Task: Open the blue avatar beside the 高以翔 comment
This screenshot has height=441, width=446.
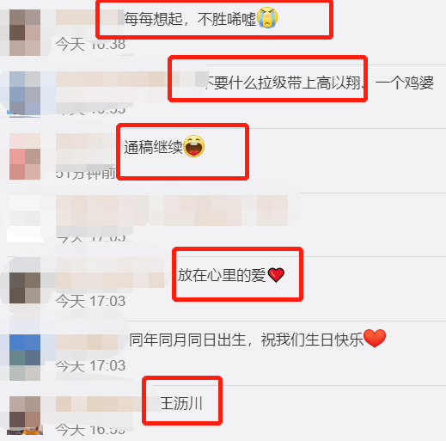Action: pos(25,94)
